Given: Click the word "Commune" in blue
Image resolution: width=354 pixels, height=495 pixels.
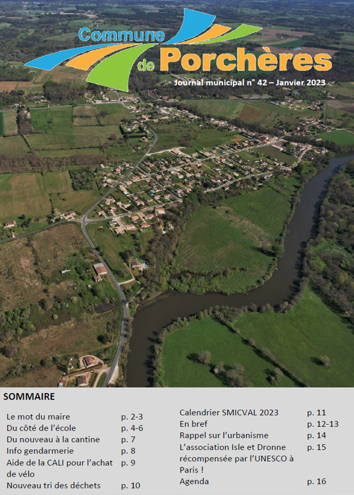Looking at the screenshot, I should pyautogui.click(x=121, y=36).
